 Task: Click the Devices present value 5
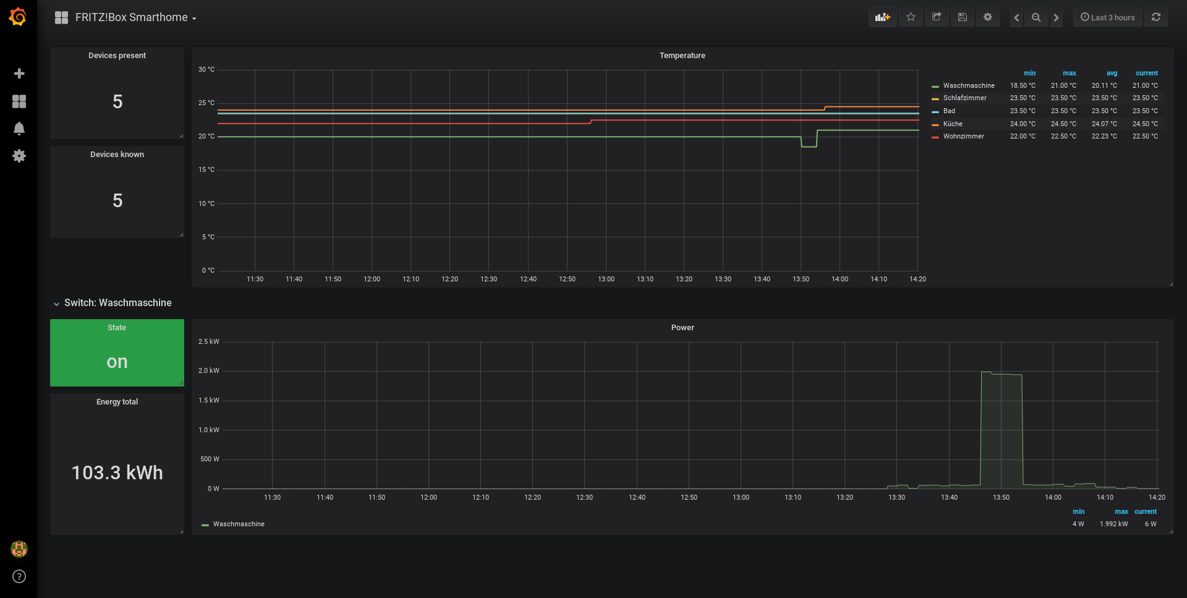coord(117,101)
